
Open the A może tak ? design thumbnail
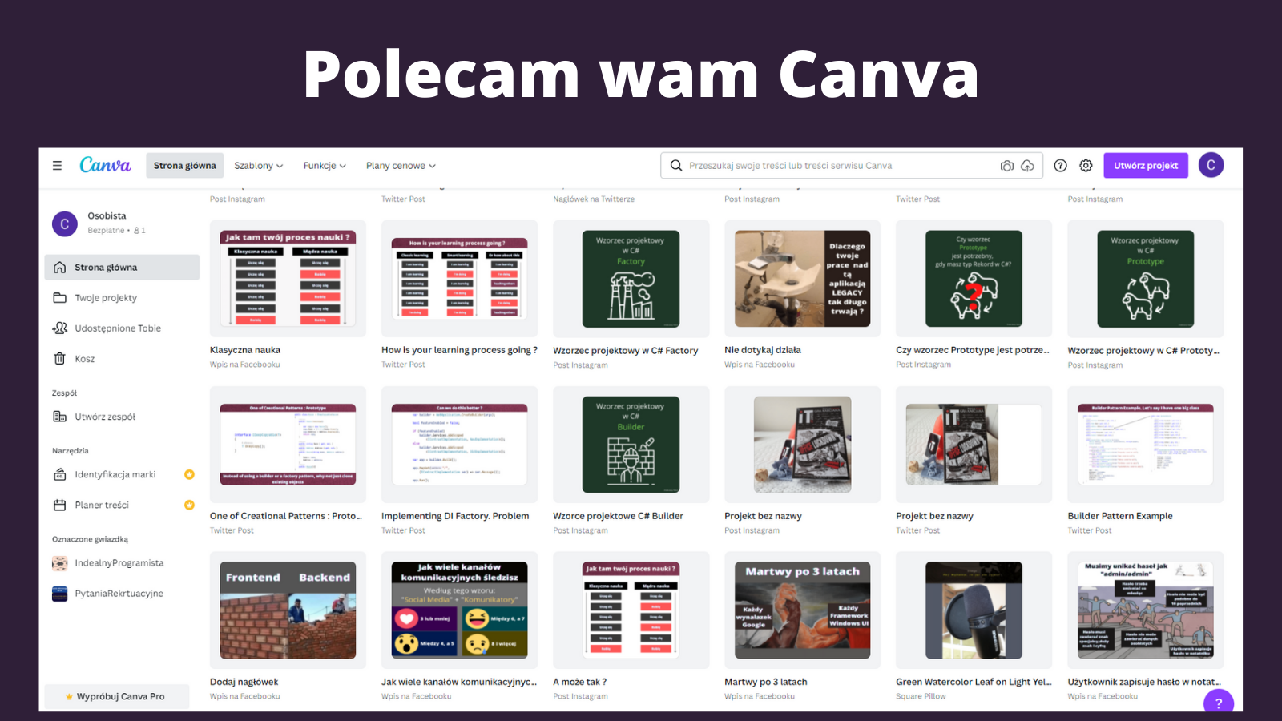click(631, 610)
